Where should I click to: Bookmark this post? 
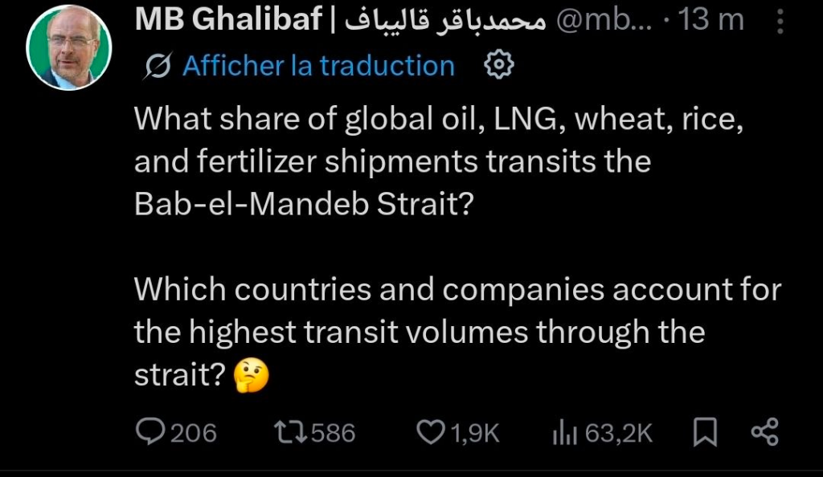pyautogui.click(x=705, y=434)
